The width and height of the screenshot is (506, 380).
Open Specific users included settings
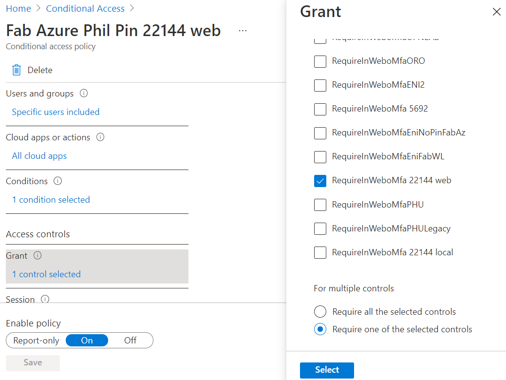pos(55,112)
